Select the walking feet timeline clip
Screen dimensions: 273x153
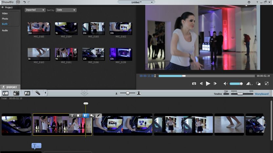pyautogui.click(x=229, y=124)
